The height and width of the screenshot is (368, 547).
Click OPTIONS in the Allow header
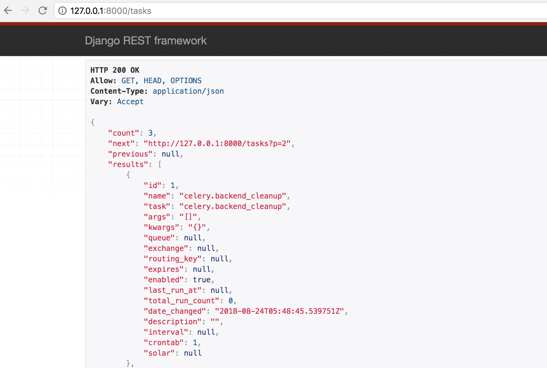(x=186, y=81)
